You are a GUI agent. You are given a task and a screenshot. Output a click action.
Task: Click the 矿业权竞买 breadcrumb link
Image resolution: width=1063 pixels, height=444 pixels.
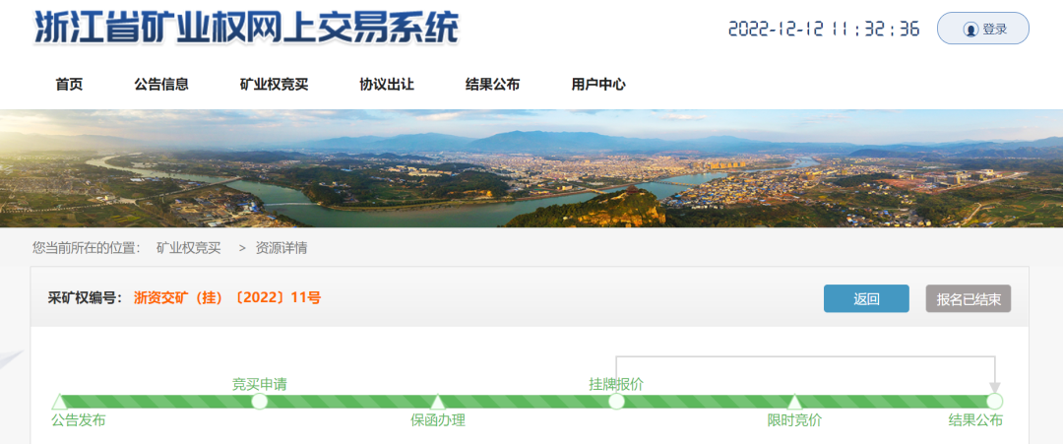[x=188, y=248]
